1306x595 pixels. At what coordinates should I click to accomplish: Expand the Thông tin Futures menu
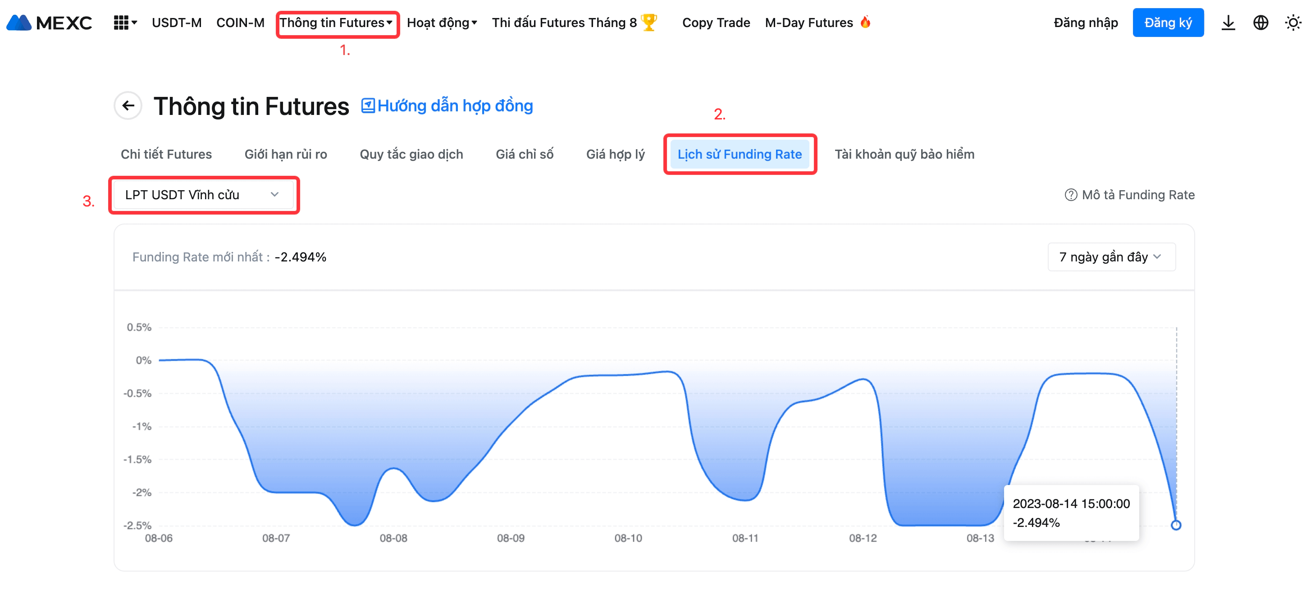pyautogui.click(x=337, y=23)
